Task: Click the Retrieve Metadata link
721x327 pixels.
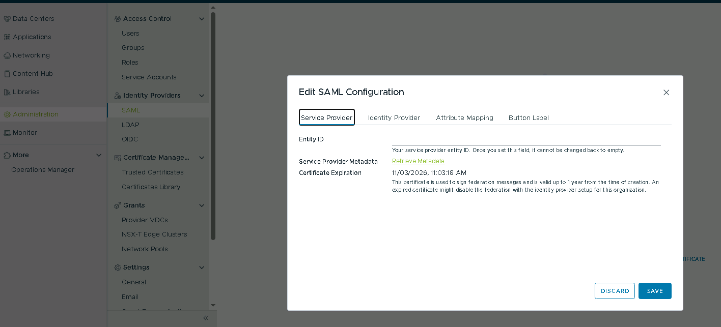Action: [418, 161]
